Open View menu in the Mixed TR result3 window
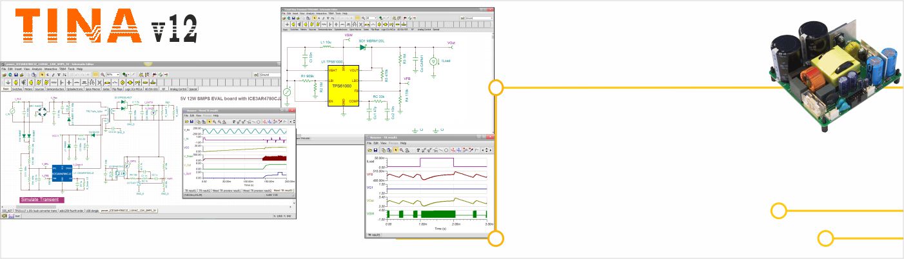The width and height of the screenshot is (904, 259). pos(199,115)
